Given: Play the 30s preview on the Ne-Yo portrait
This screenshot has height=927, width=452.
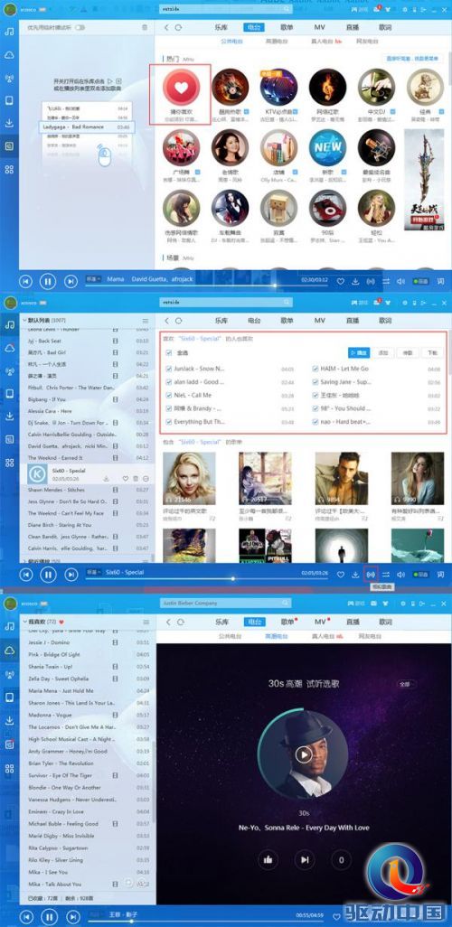Looking at the screenshot, I should [x=304, y=754].
